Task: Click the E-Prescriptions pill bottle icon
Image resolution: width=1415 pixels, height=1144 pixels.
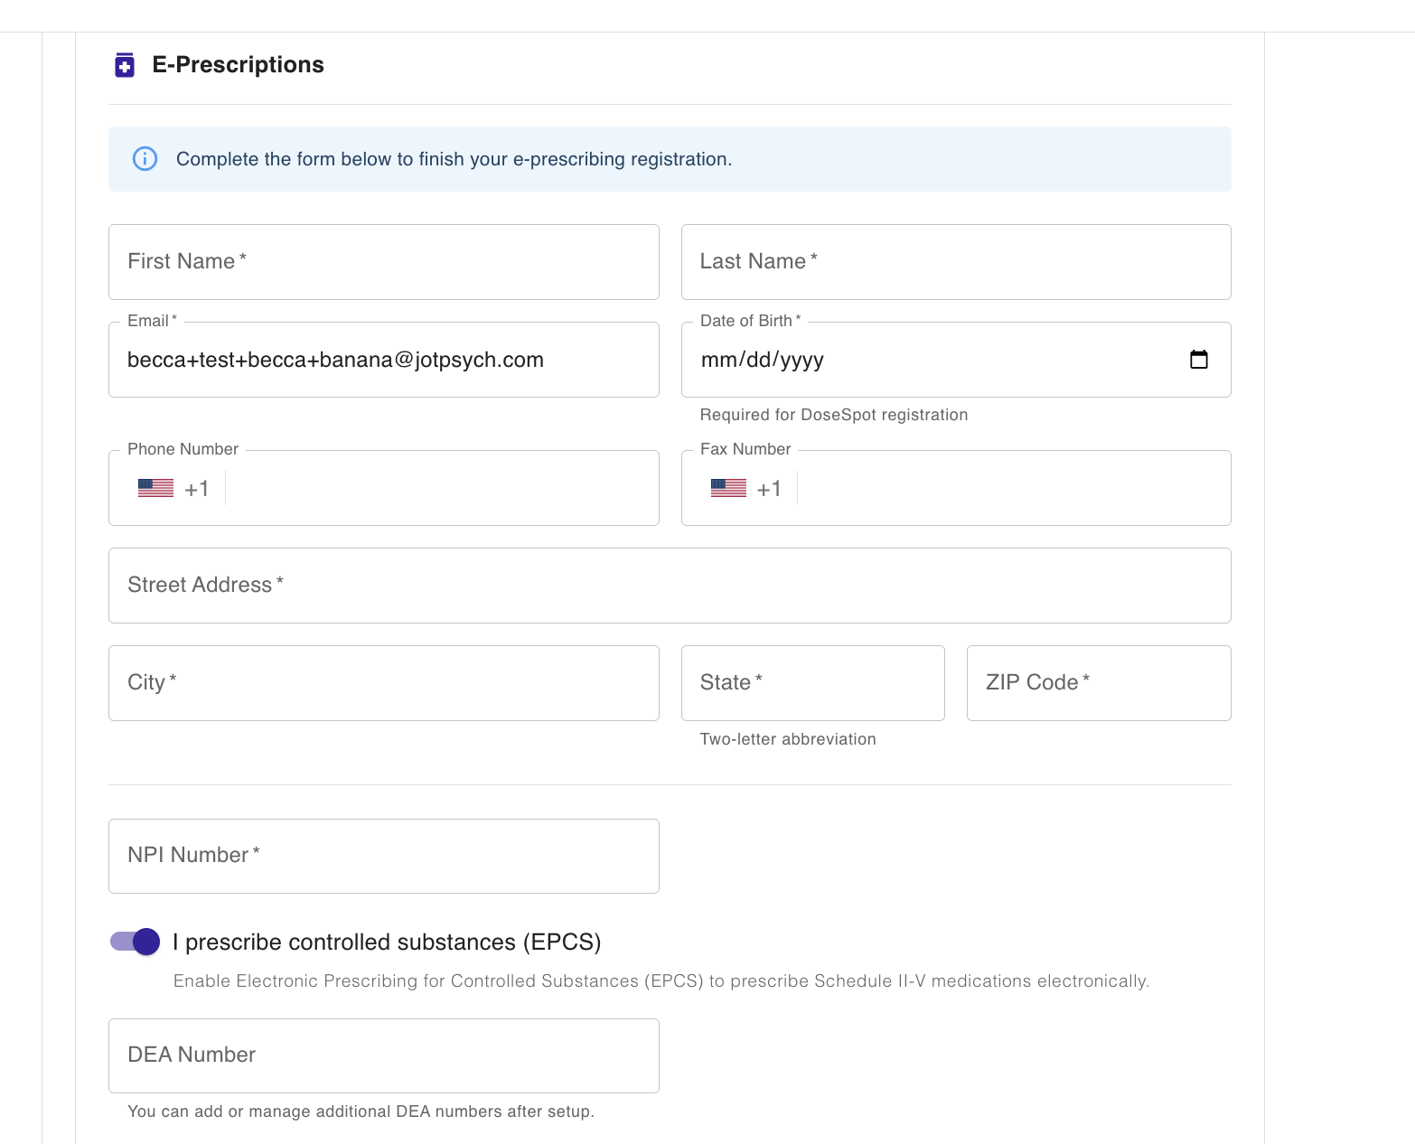Action: click(125, 65)
